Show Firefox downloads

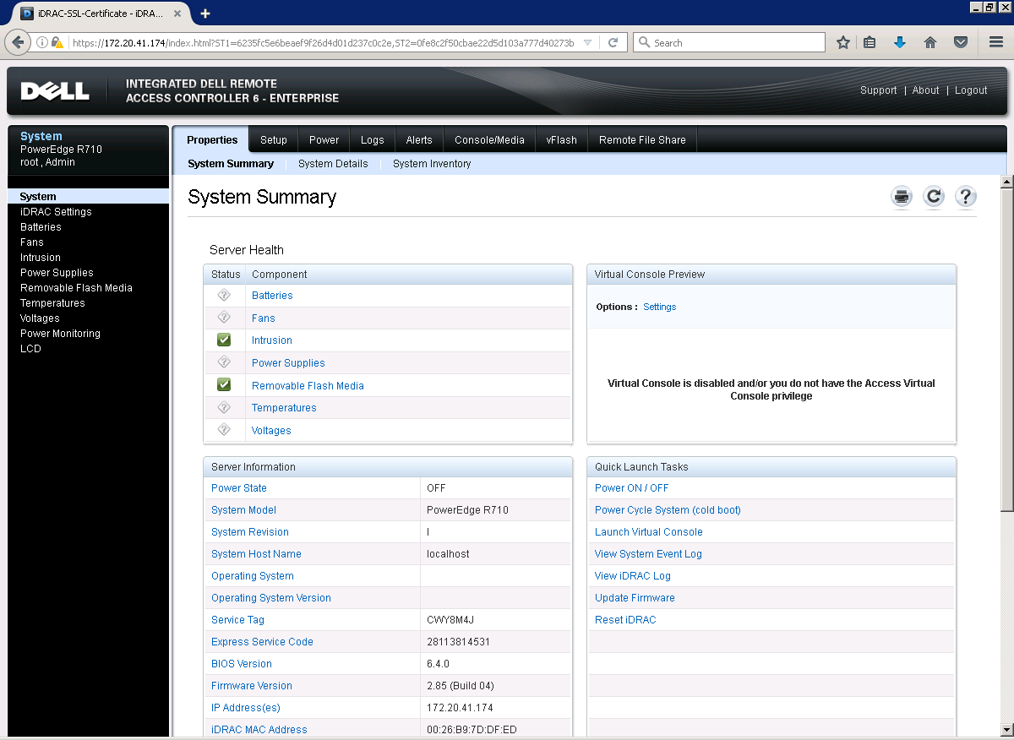click(x=899, y=41)
